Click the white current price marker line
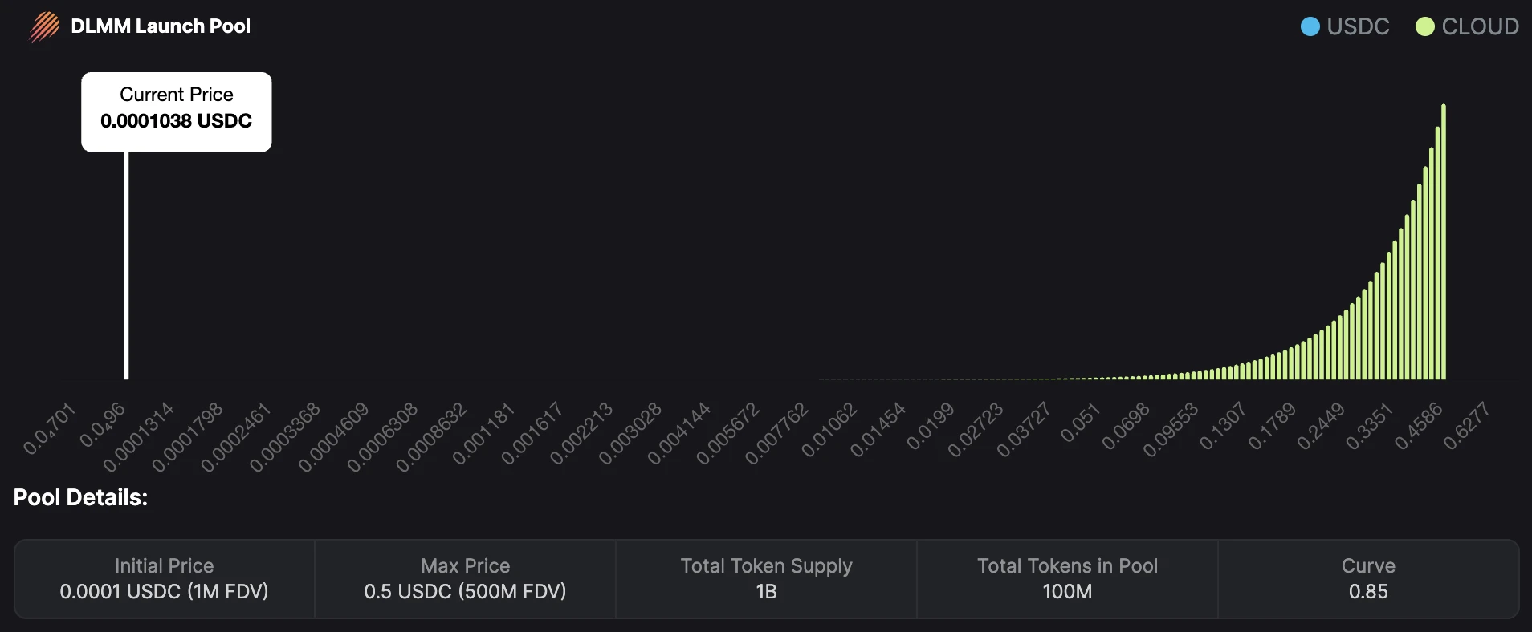Viewport: 1532px width, 632px height. 126,265
